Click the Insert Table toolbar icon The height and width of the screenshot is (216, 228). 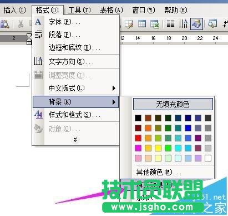click(x=142, y=24)
